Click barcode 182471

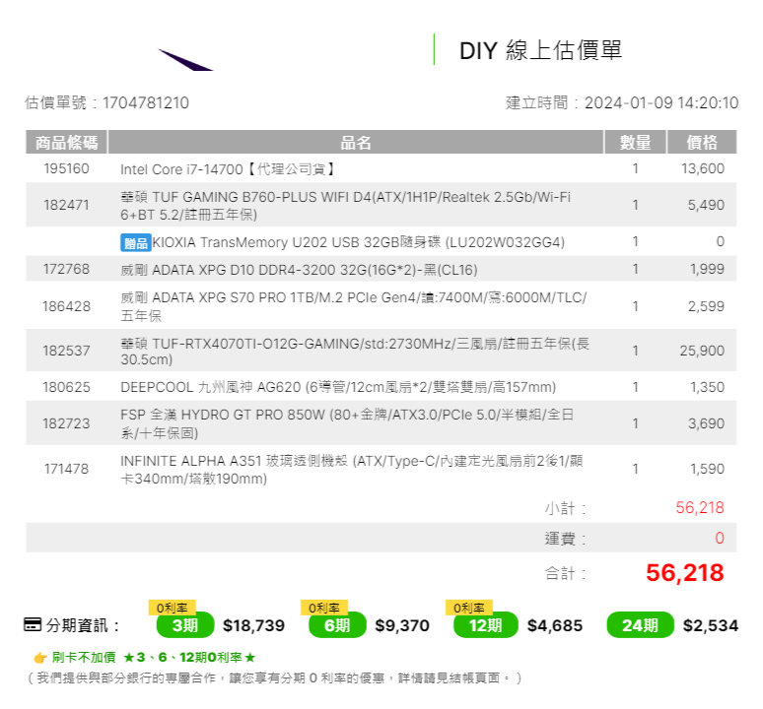coord(66,205)
